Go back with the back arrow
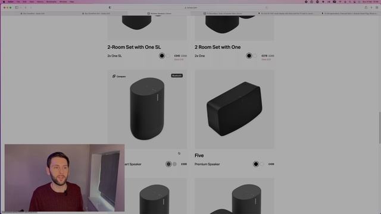This screenshot has width=381, height=214. click(x=26, y=8)
